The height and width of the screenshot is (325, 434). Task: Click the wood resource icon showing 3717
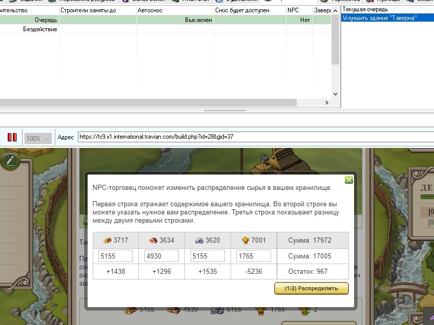(108, 241)
